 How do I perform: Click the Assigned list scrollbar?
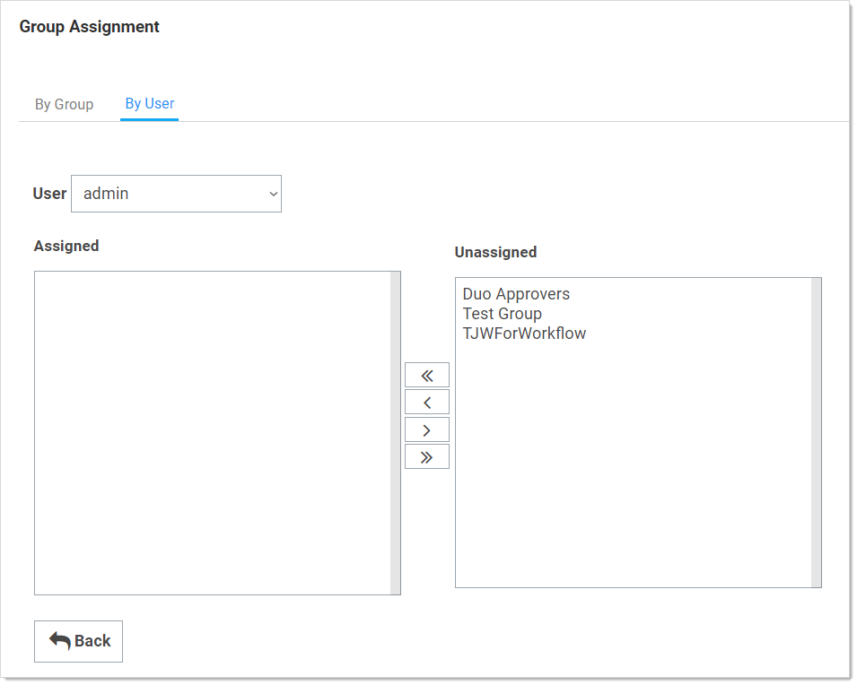tap(395, 432)
